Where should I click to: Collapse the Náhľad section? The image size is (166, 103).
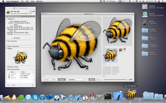click(6, 49)
